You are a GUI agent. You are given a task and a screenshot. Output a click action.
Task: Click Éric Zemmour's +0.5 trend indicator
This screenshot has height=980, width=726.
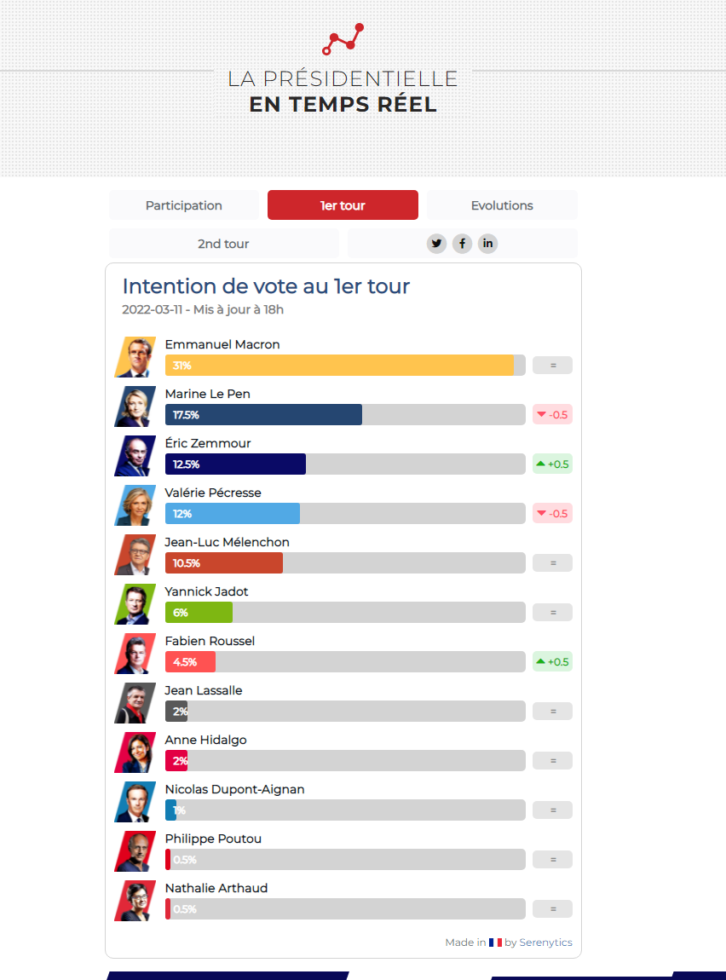tap(552, 464)
